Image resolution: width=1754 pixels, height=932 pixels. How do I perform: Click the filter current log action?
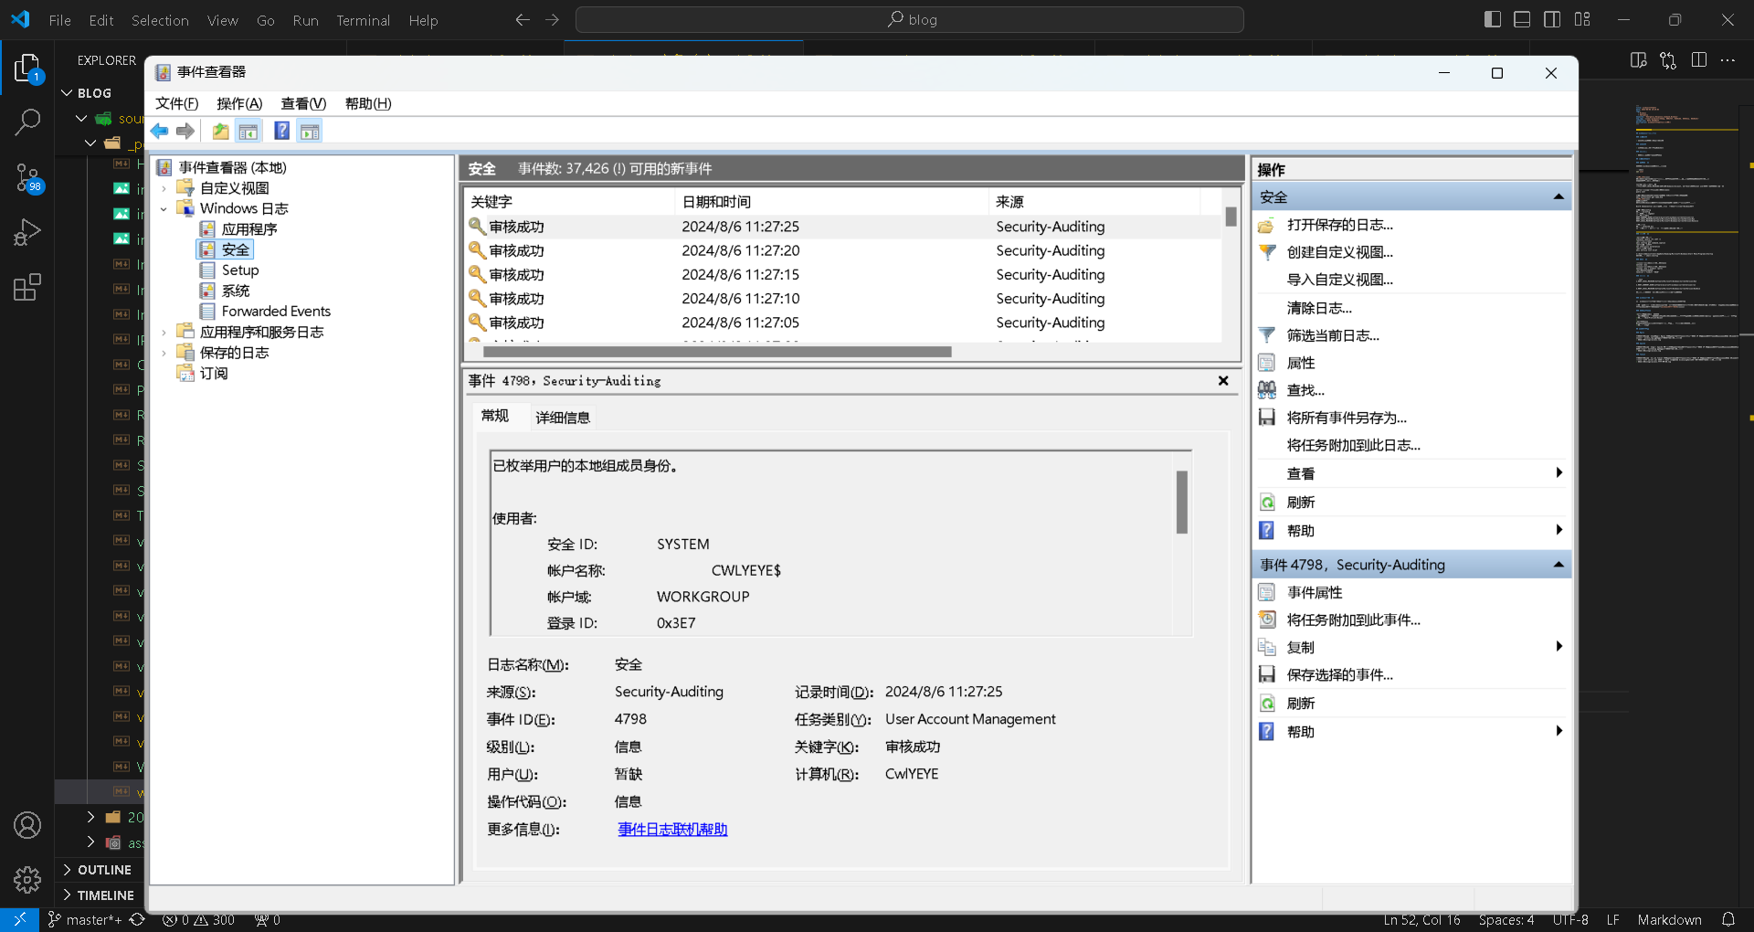(x=1332, y=335)
